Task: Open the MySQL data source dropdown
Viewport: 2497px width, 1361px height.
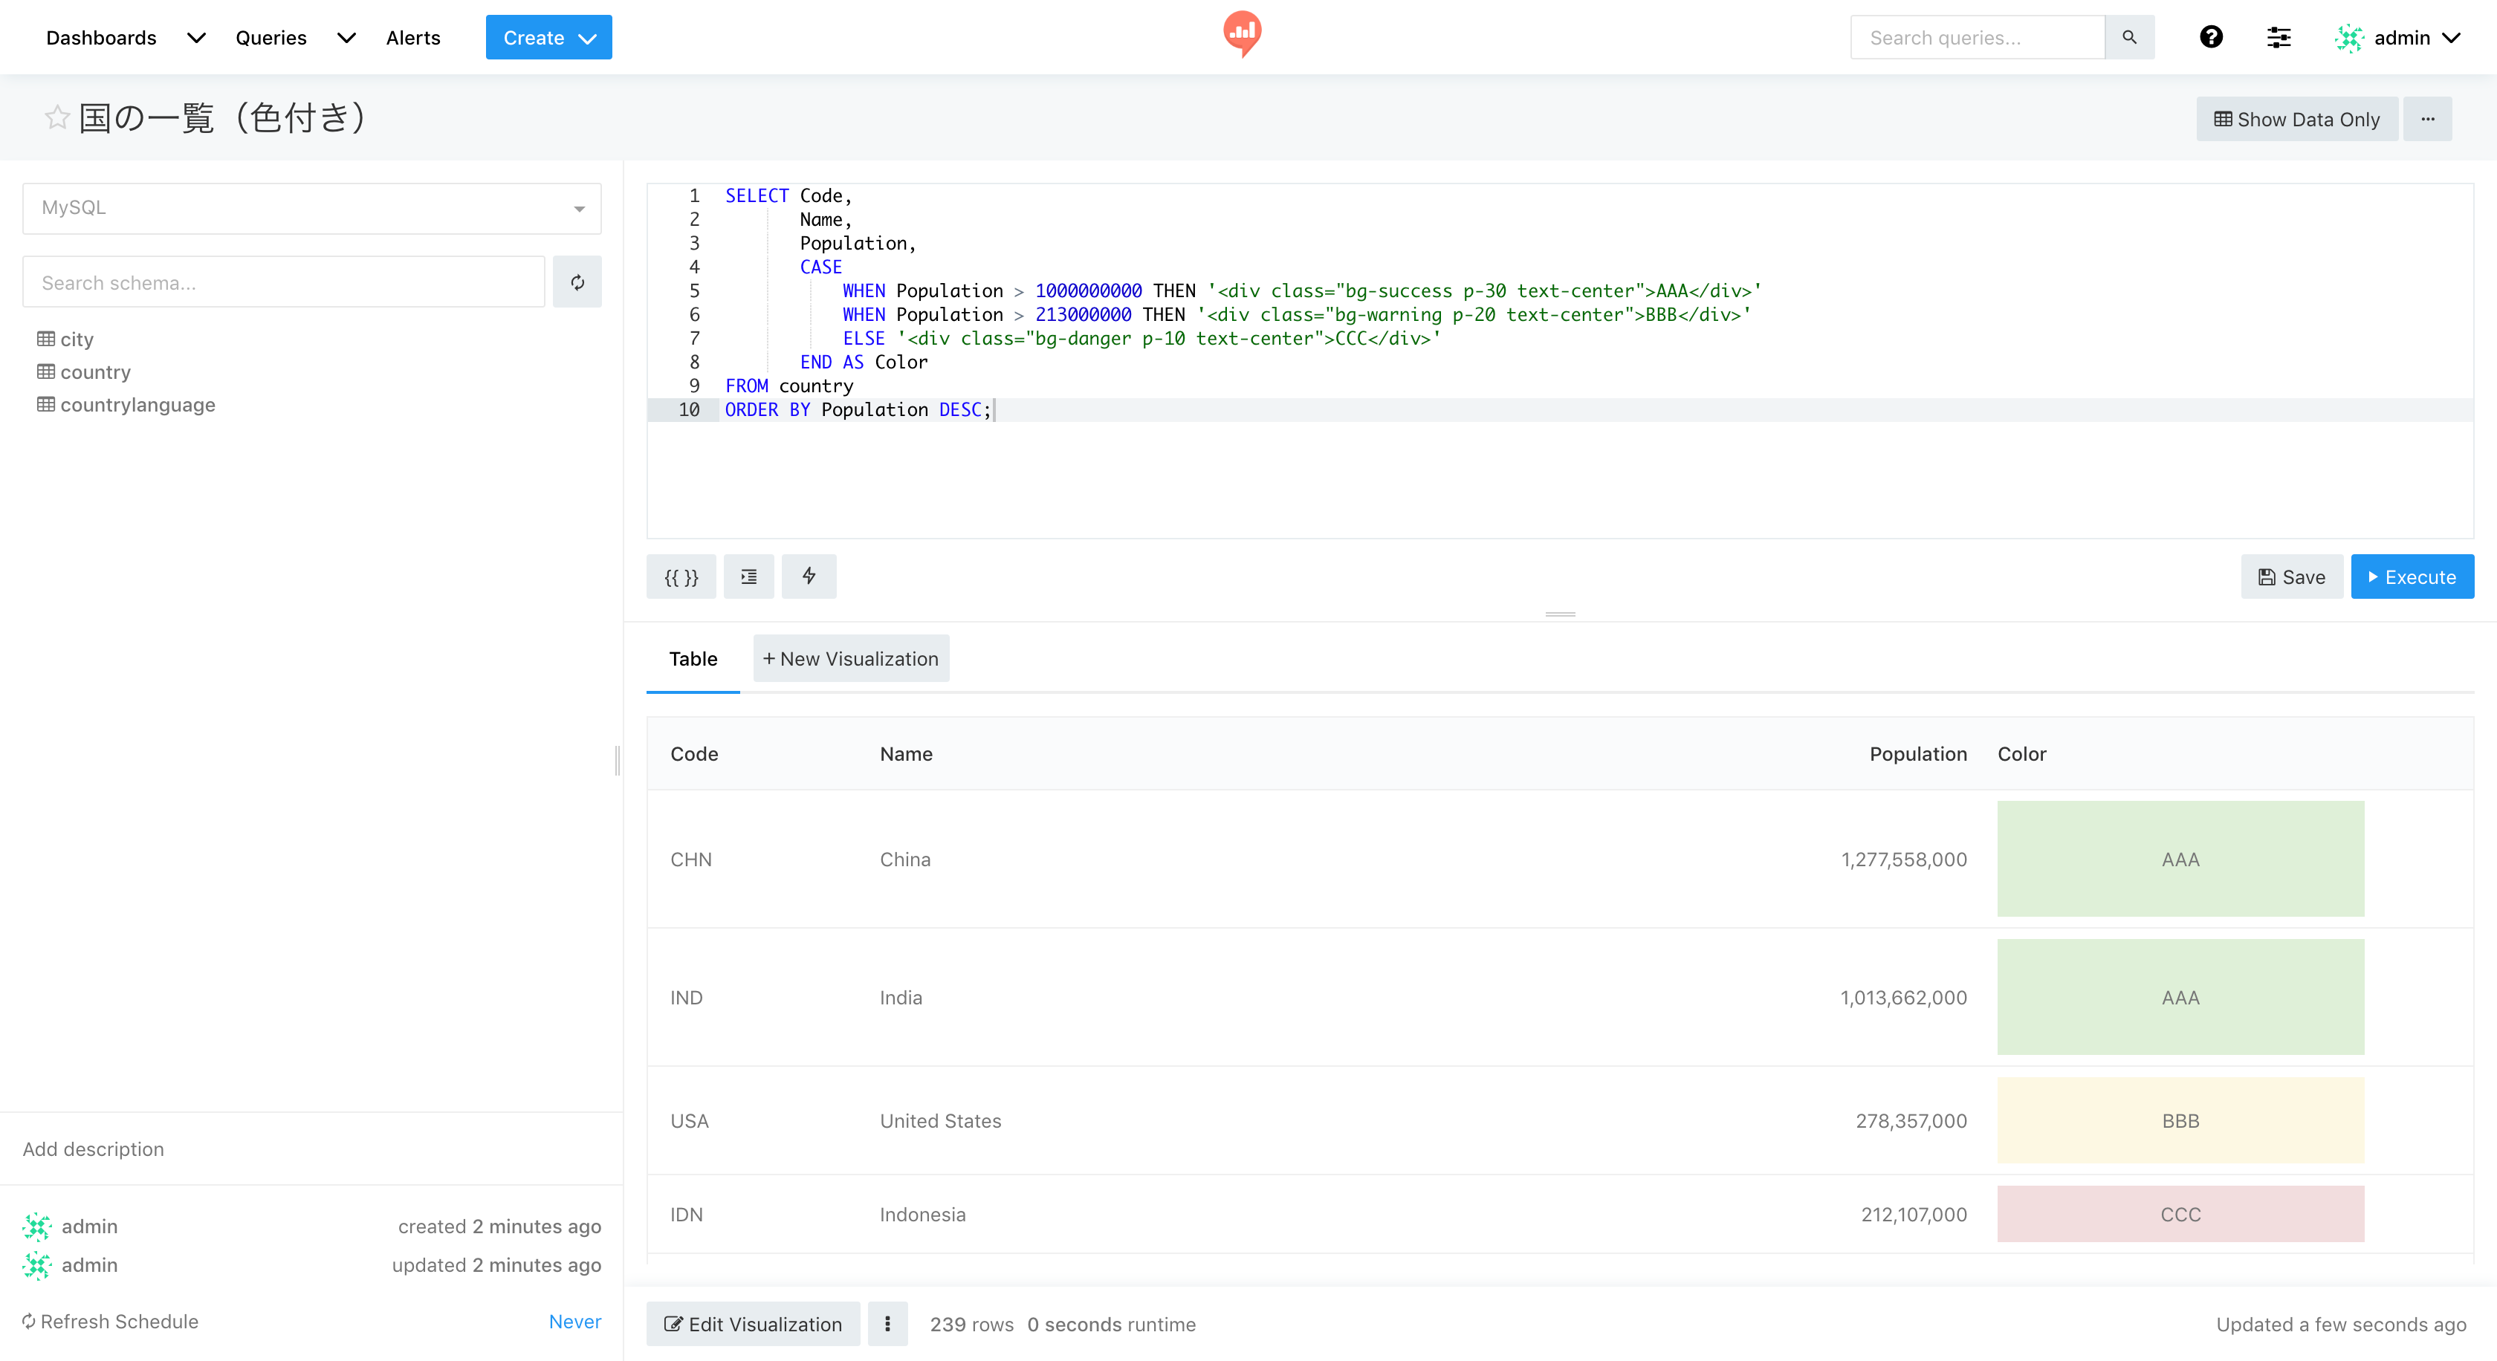Action: pos(311,208)
